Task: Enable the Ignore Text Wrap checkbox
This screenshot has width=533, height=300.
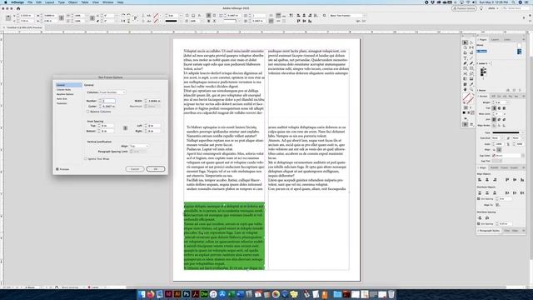Action: tap(86, 159)
